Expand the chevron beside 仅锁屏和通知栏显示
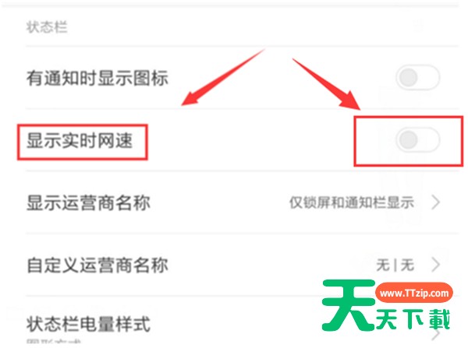Image resolution: width=468 pixels, height=348 pixels. coord(436,202)
